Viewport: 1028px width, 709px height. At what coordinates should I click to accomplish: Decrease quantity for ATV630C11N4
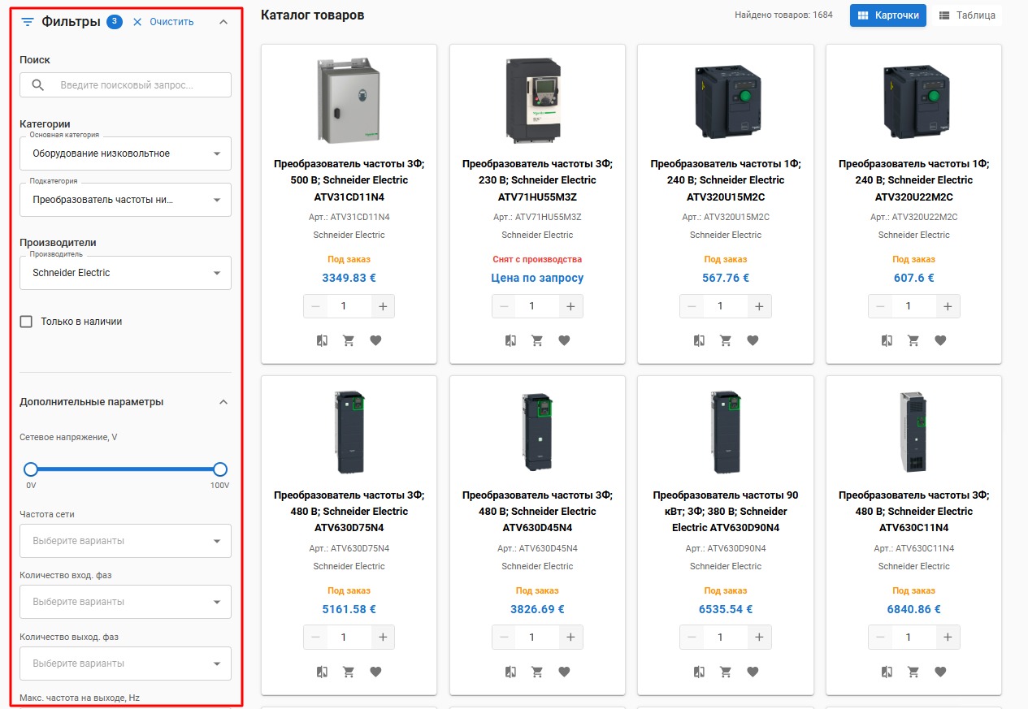881,638
